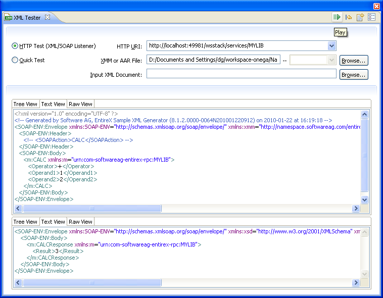This screenshot has width=383, height=298.
Task: Click Browse button for Input XML Document
Action: tap(354, 75)
